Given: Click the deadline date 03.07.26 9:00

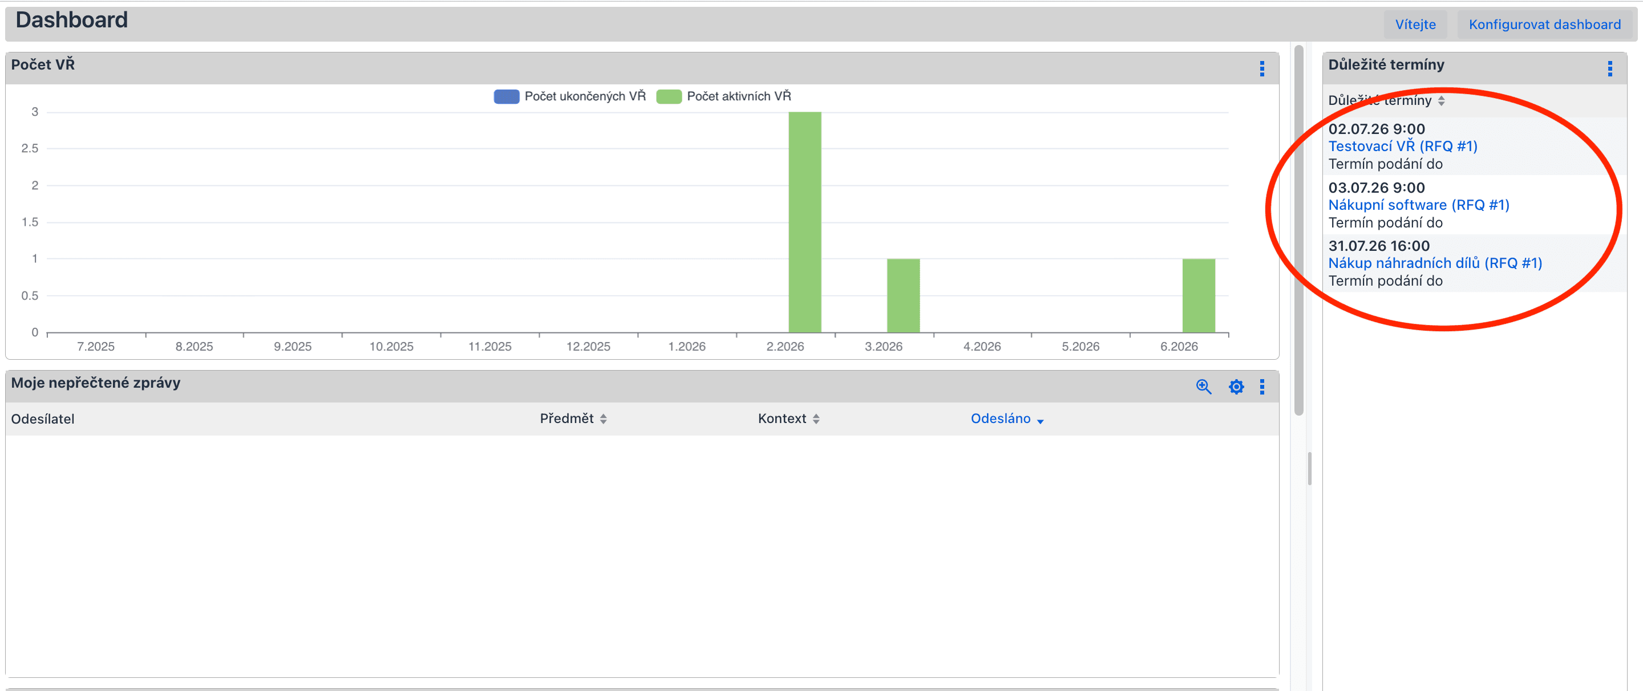Looking at the screenshot, I should pos(1377,188).
